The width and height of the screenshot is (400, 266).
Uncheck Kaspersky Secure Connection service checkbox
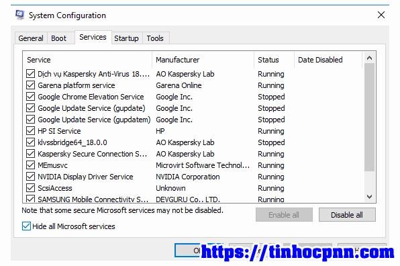click(31, 154)
